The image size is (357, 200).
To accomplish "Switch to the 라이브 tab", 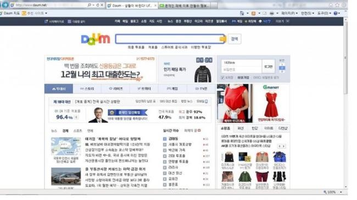I will (x=116, y=88).
